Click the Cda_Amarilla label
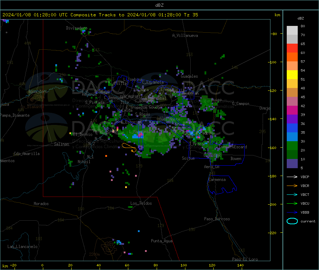Screen dimensions: 319x270 (27, 154)
